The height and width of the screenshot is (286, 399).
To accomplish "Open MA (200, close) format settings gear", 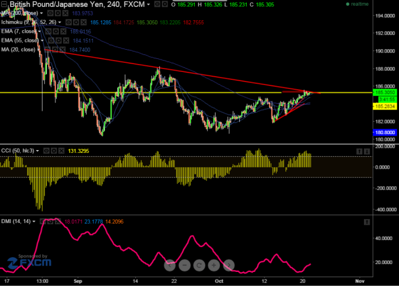I will click(58, 13).
